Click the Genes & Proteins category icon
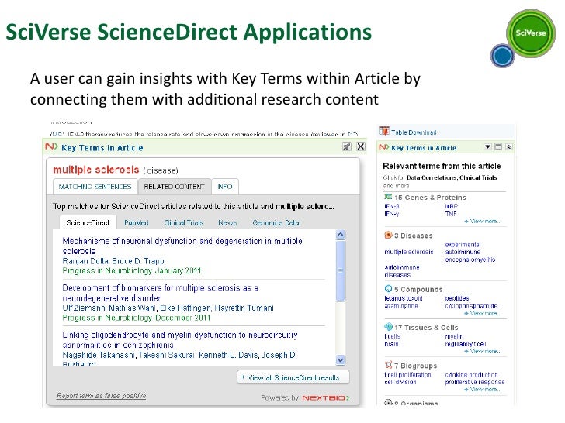 (388, 197)
